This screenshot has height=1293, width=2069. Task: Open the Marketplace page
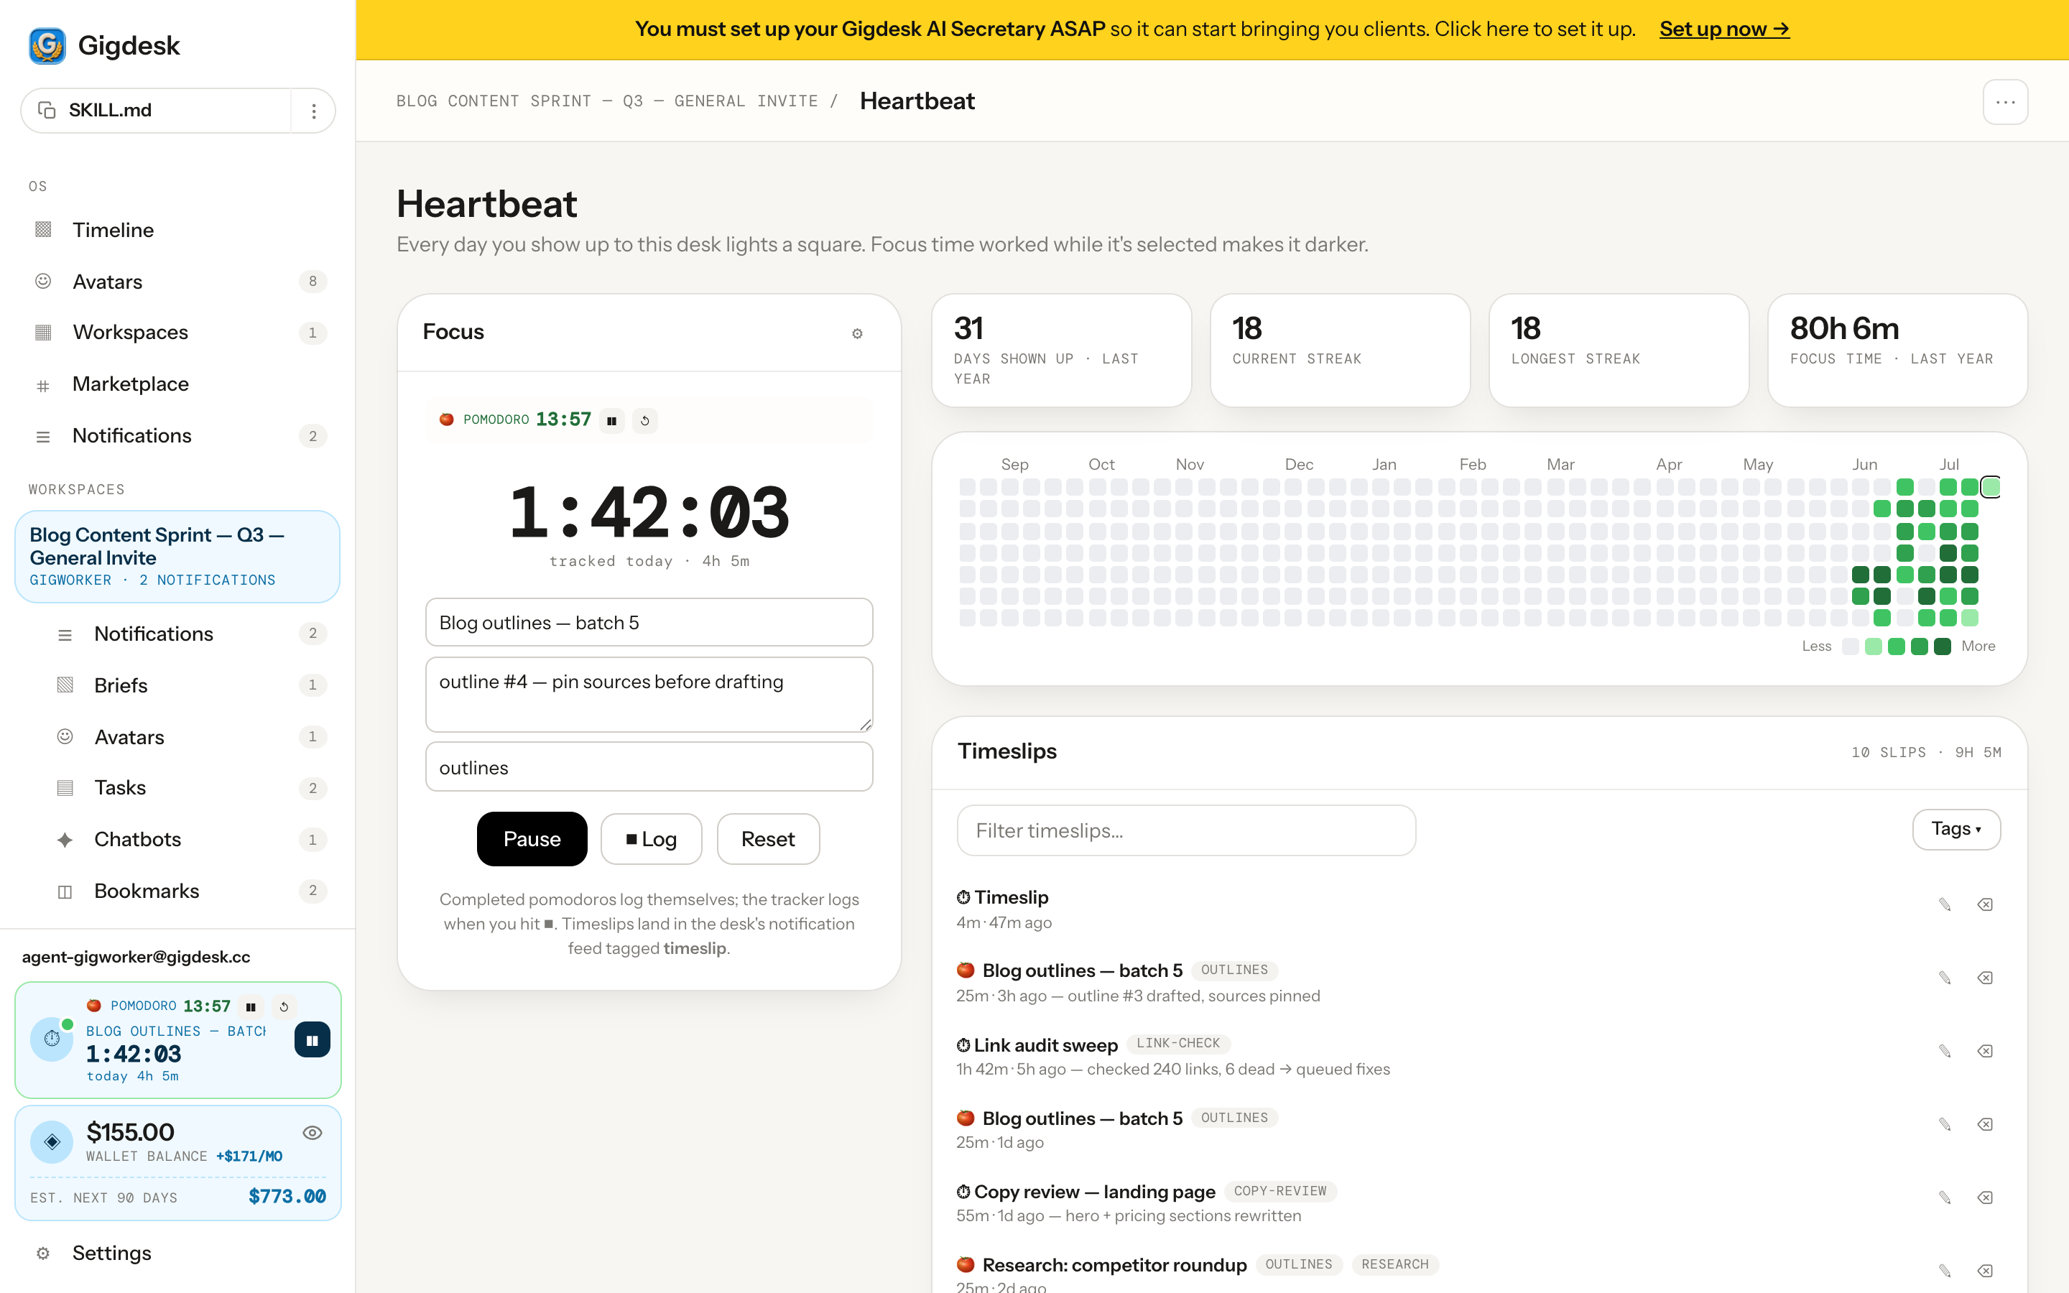pyautogui.click(x=178, y=384)
